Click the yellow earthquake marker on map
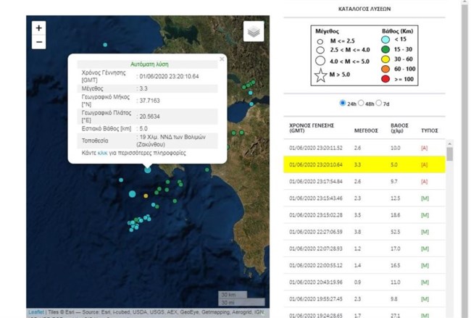This screenshot has height=318, width=471. [x=146, y=196]
